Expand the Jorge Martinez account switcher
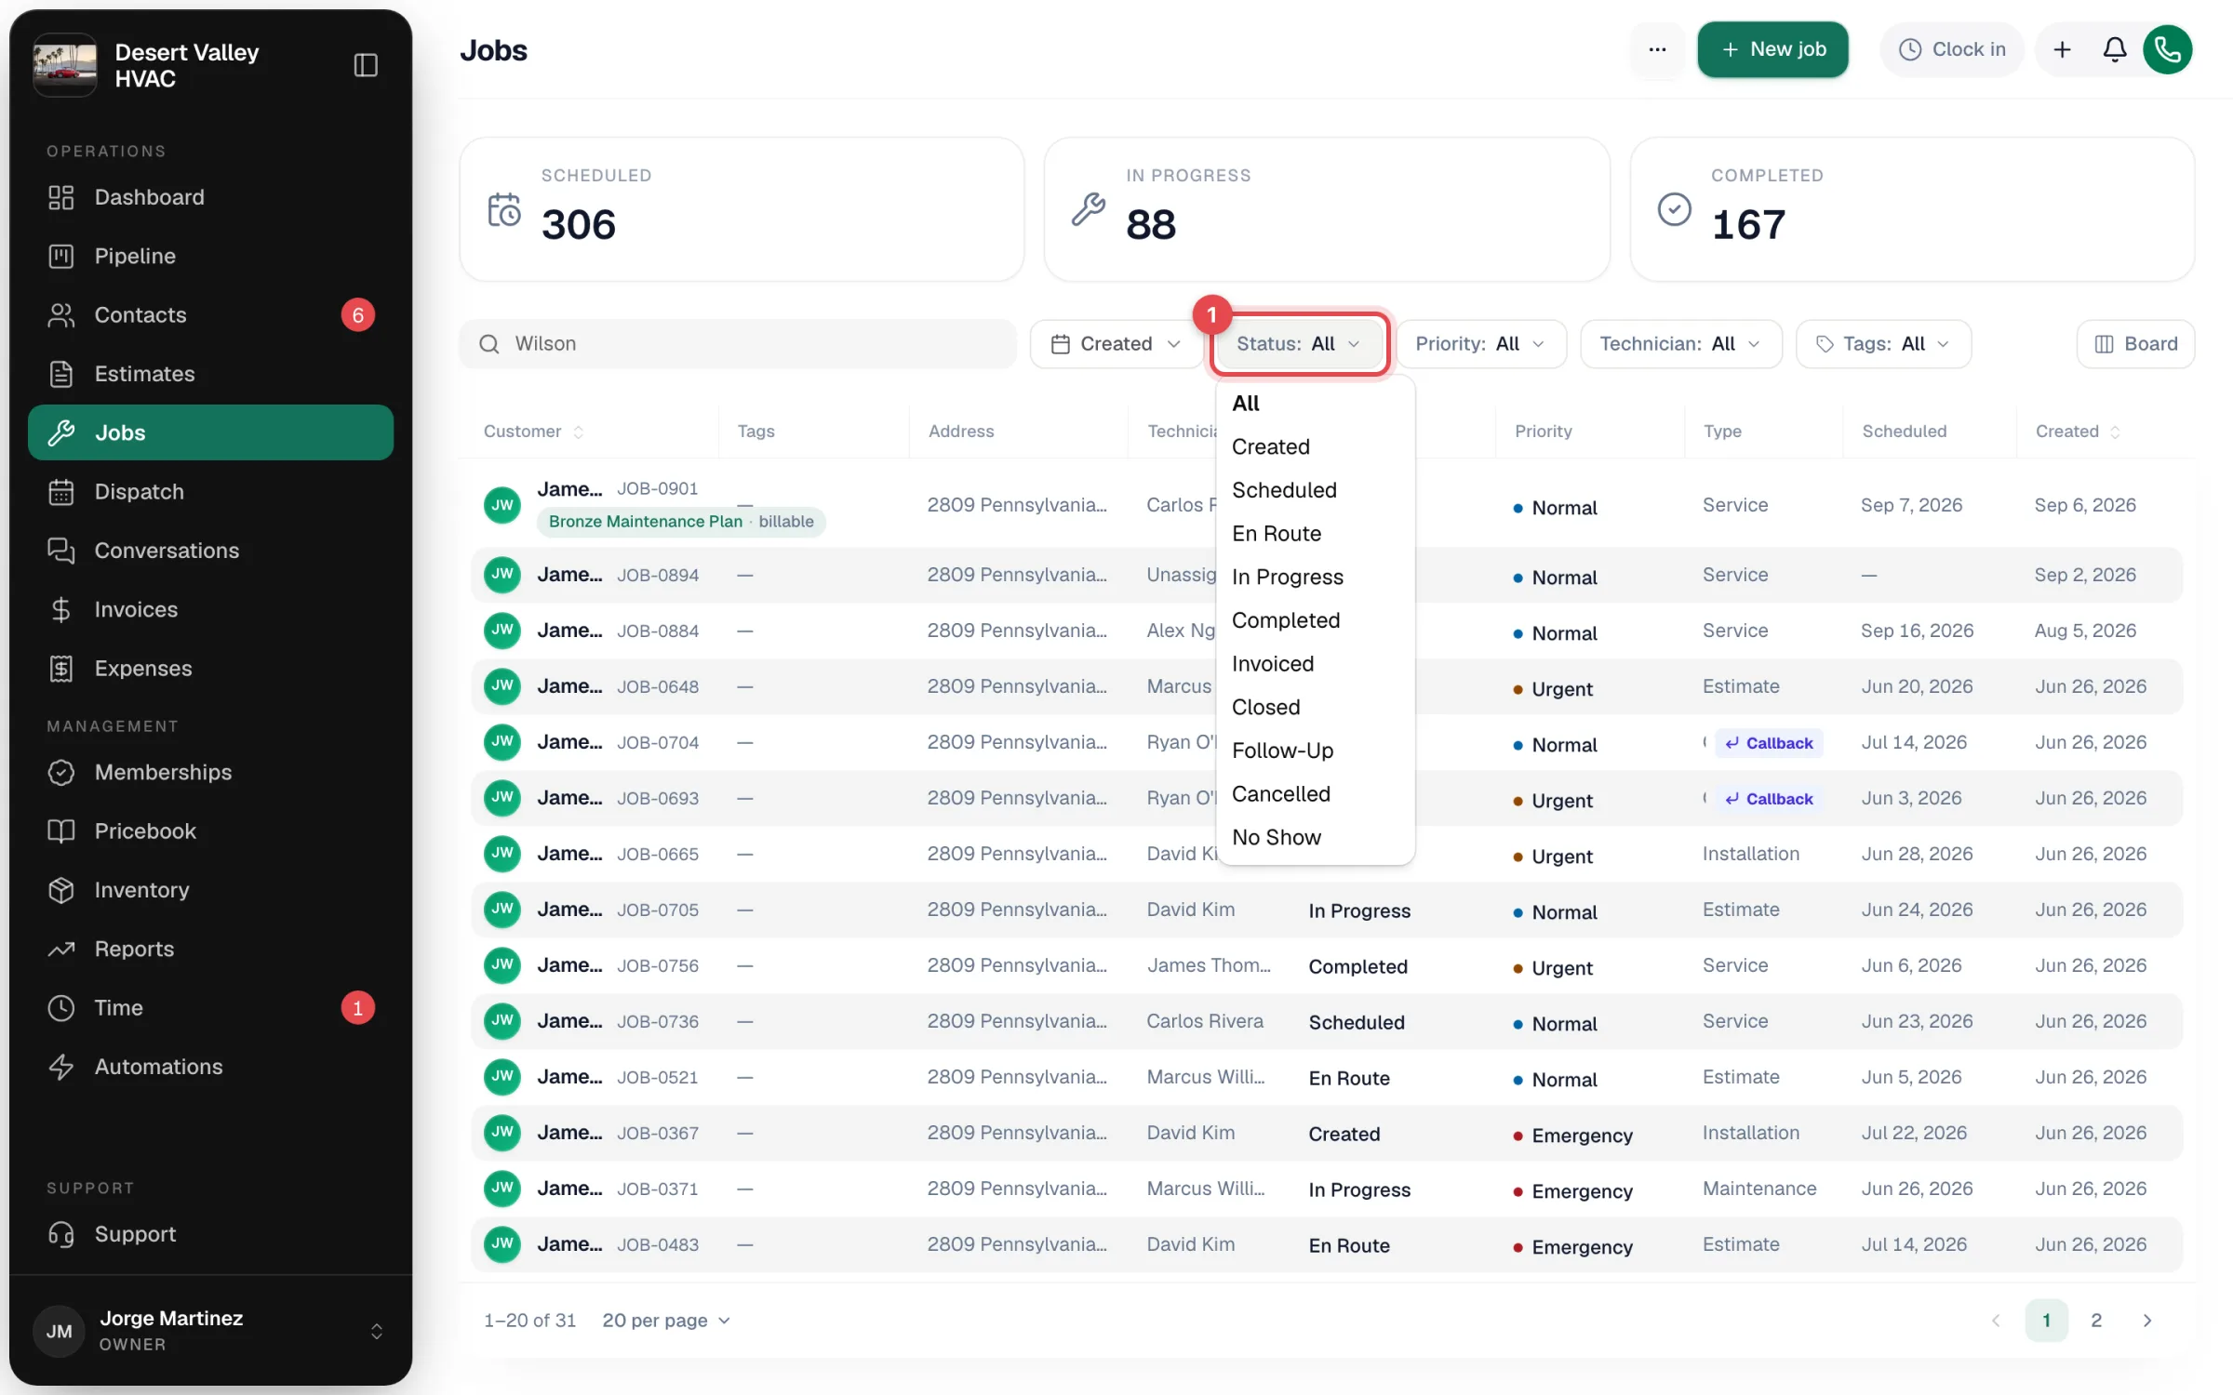Image resolution: width=2233 pixels, height=1395 pixels. coord(210,1331)
